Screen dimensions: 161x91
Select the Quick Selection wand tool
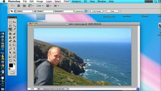(x=14, y=26)
